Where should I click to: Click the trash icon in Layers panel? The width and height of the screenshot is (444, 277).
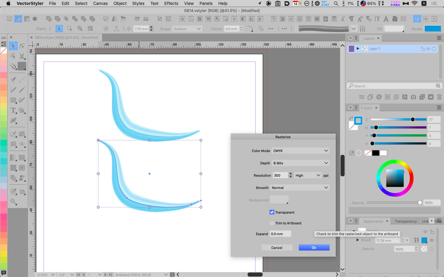pos(439,97)
